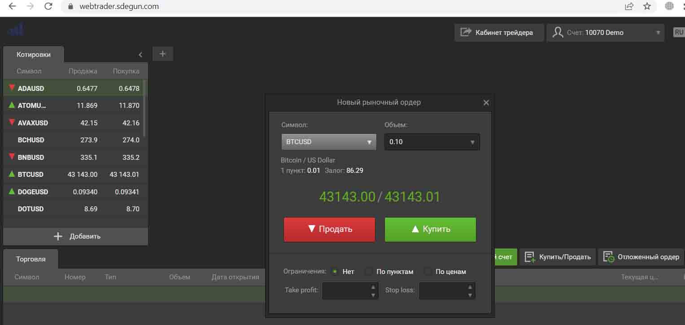Increase Take profit with up arrow
Screen dimensions: 685x325
pos(374,287)
